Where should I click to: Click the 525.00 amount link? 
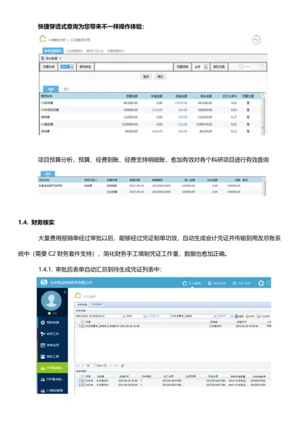click(x=182, y=124)
